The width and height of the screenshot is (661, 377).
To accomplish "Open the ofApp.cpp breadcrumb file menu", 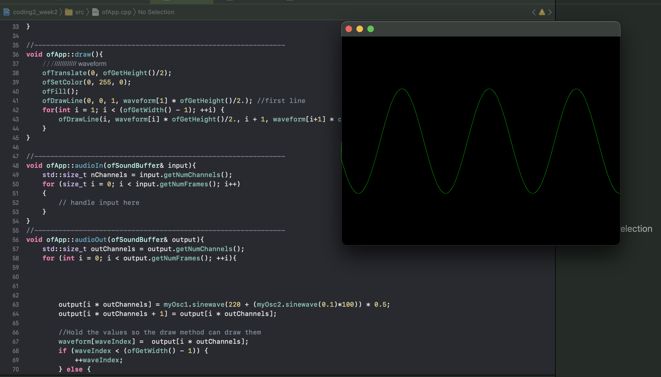I will (x=117, y=12).
